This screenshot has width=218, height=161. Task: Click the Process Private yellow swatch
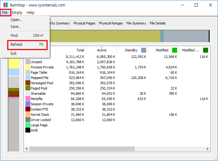(28, 67)
